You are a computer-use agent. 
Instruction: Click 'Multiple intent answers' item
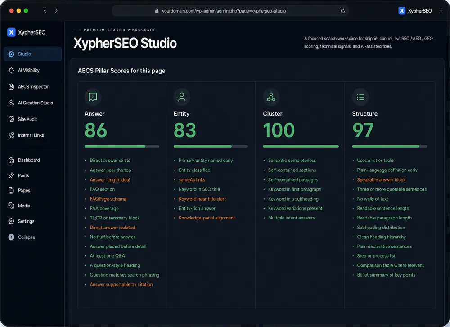[x=291, y=218]
